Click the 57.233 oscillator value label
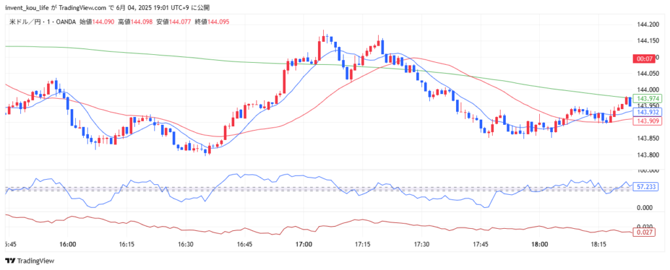 coord(646,187)
